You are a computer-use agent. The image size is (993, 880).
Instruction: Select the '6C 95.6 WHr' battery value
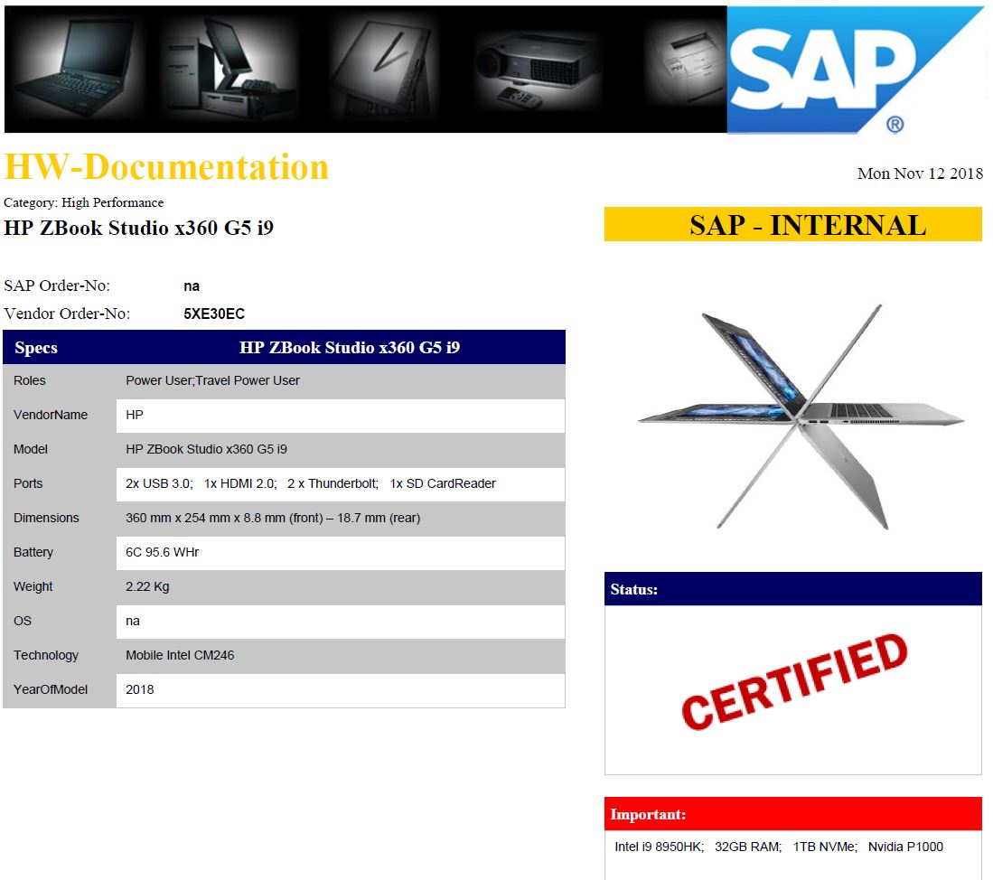click(162, 552)
